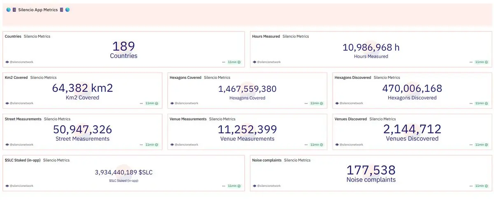Screen dimensions: 494x200
Task: Click the Countries card title
Action: (x=13, y=37)
